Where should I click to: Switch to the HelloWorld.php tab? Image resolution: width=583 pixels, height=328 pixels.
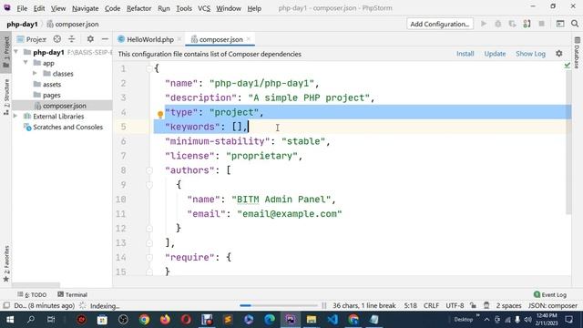[149, 39]
